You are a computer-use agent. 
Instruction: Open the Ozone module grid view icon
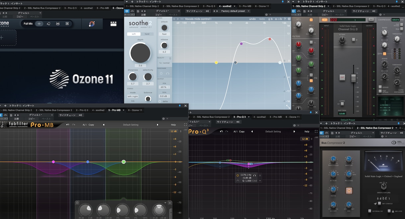(114, 24)
